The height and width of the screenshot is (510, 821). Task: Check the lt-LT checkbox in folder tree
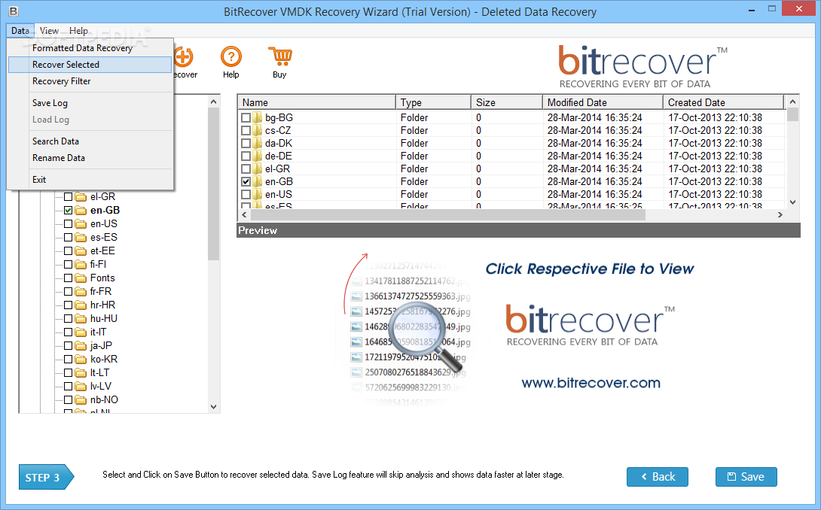pyautogui.click(x=68, y=373)
